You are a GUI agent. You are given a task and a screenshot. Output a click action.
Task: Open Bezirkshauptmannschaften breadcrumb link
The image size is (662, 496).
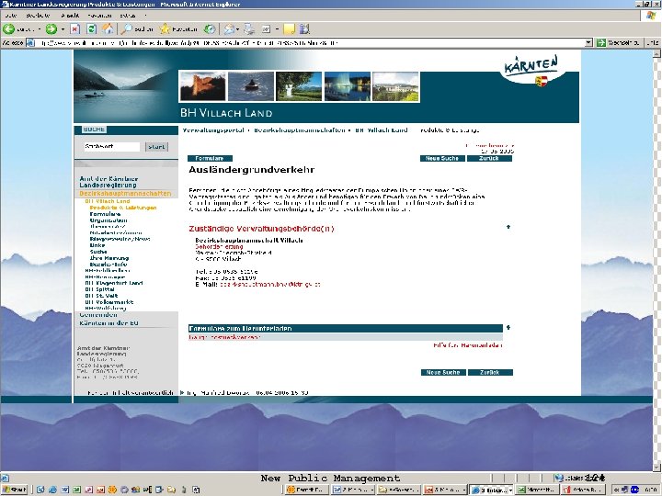300,130
